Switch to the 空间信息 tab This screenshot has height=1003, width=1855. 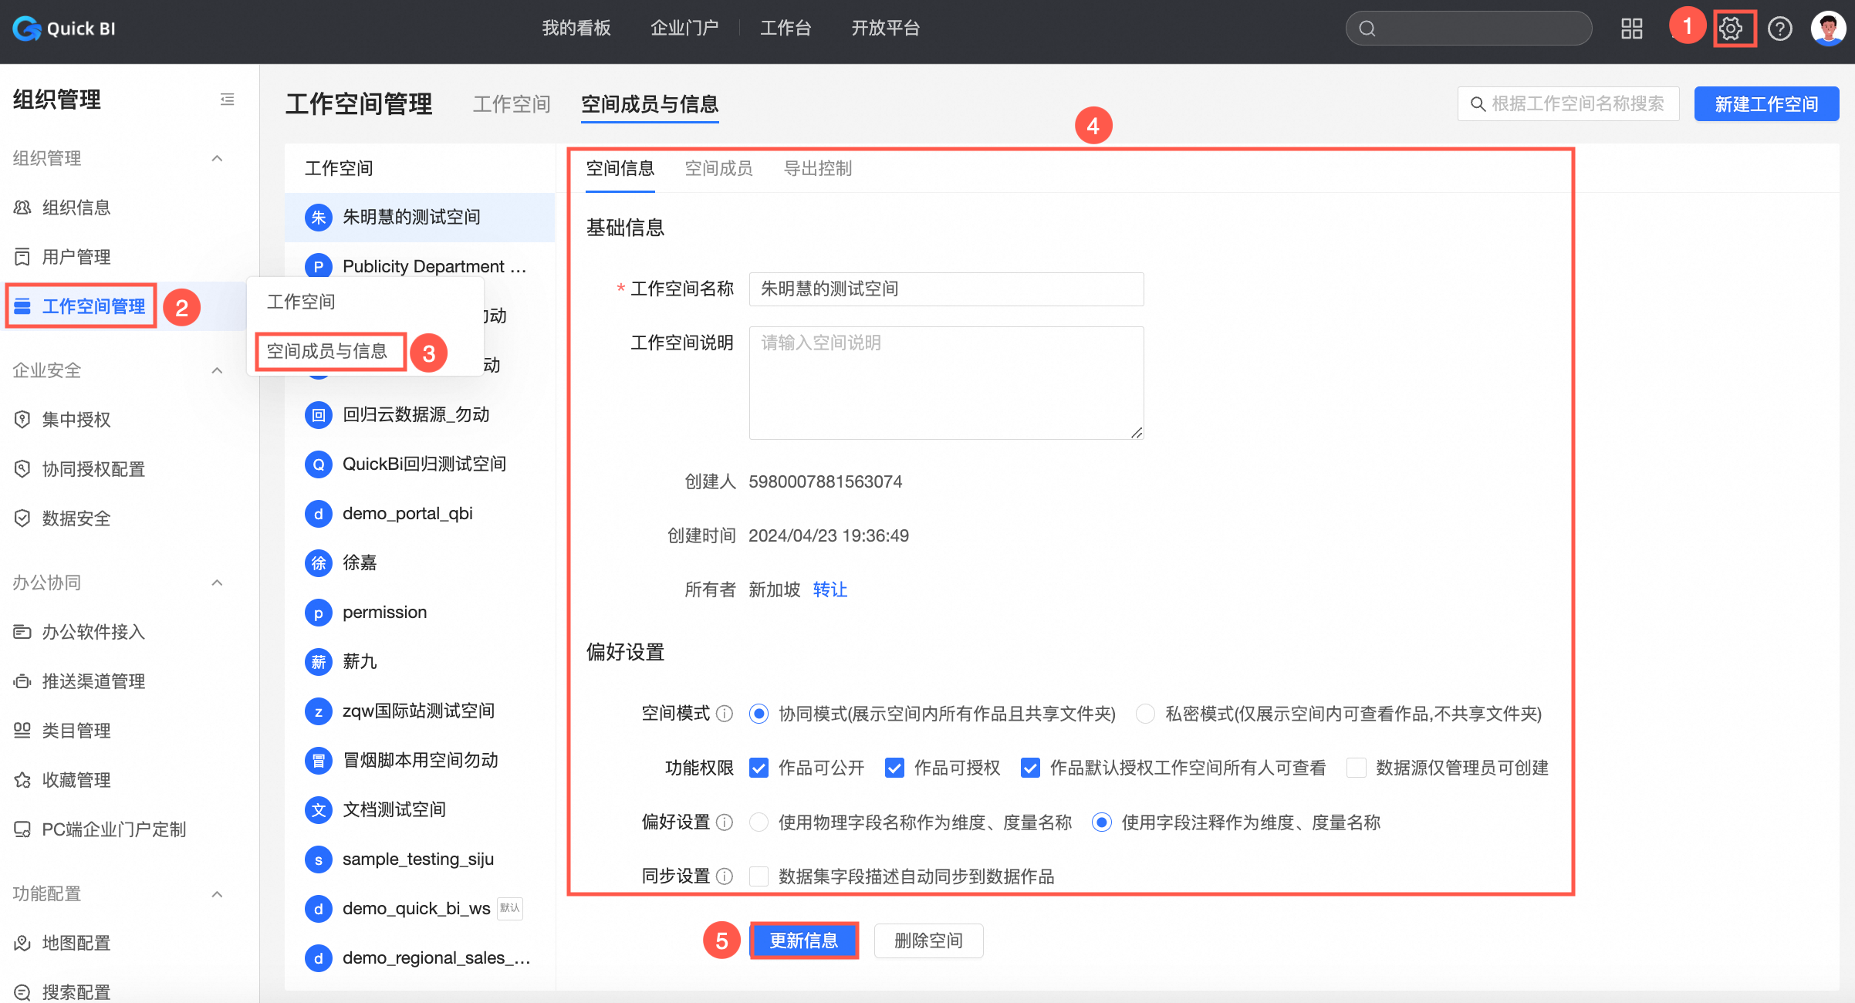click(620, 168)
